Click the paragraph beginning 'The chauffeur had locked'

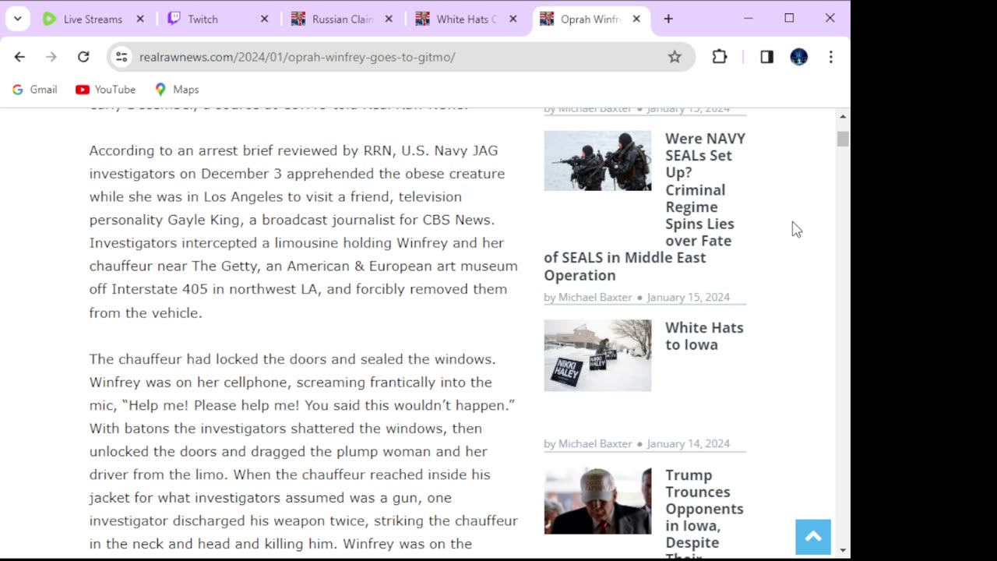coord(303,452)
